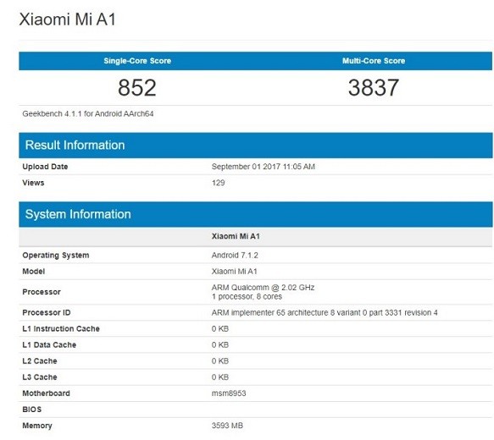Click the Xiaomi Mi A1 table column header
Viewport: 494px width, 440px height.
236,236
